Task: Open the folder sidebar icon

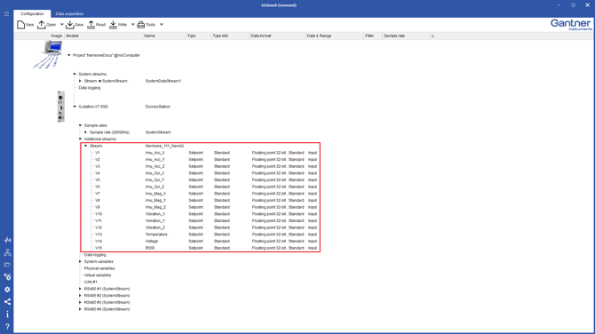Action: tap(7, 265)
